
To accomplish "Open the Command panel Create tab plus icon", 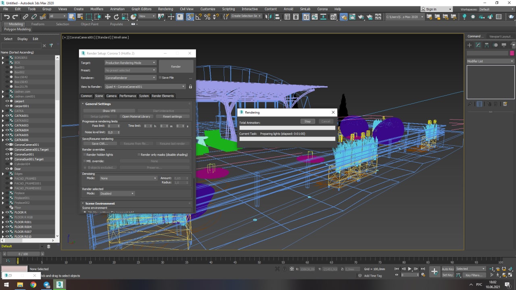I will (x=470, y=45).
